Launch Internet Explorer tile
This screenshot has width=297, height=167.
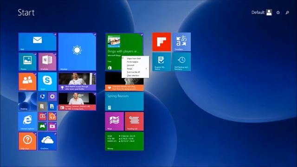pos(27,122)
